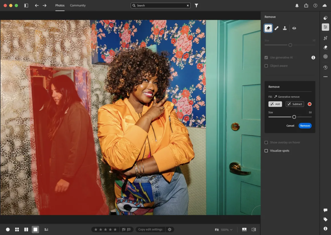
Task: Cancel the remove selection
Action: (290, 126)
